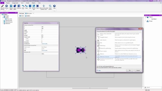Click Ok in Choose a behavior dialog
Image resolution: width=162 pixels, height=91 pixels.
pos(130,71)
